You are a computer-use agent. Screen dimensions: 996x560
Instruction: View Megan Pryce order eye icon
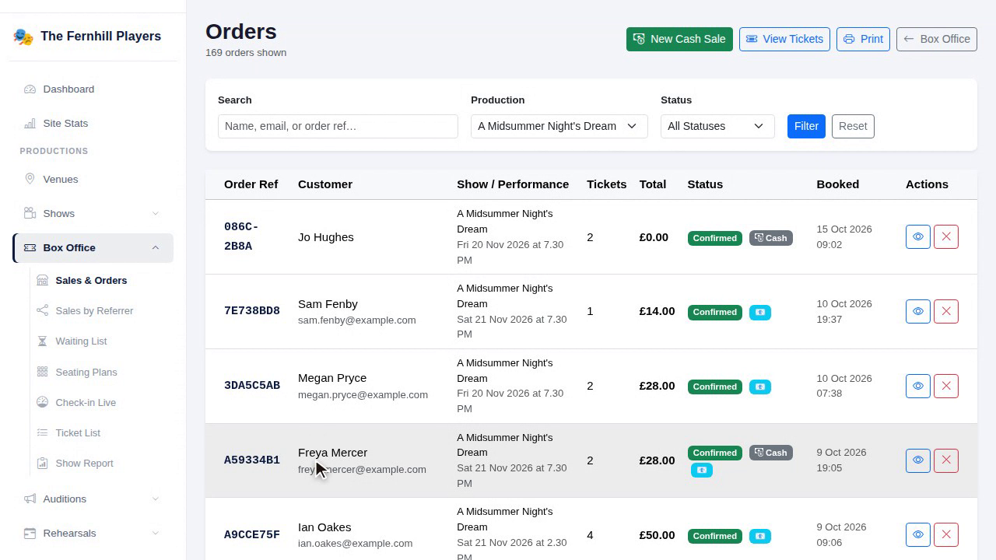918,386
